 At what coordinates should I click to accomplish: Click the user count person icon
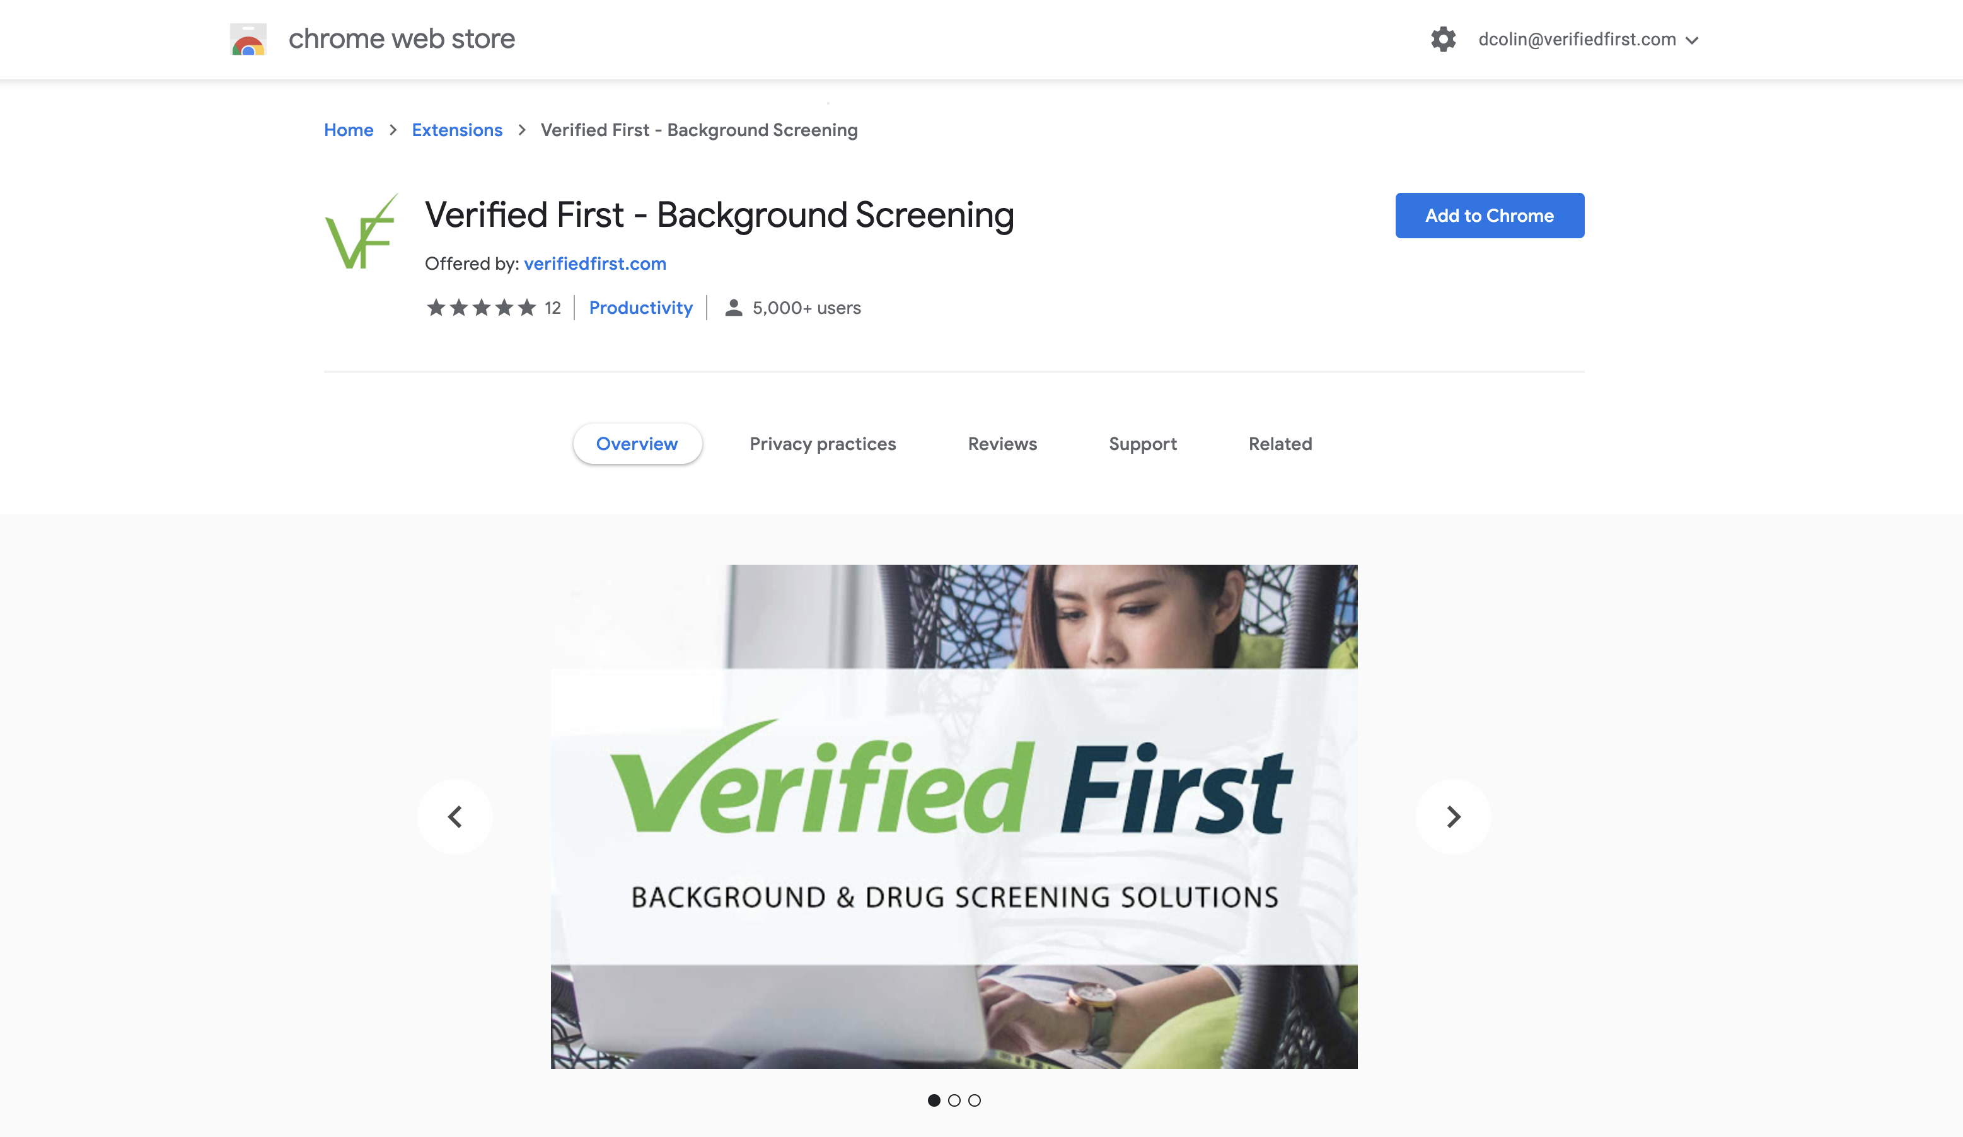[733, 308]
